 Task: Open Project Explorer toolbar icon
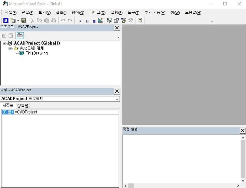[109, 21]
